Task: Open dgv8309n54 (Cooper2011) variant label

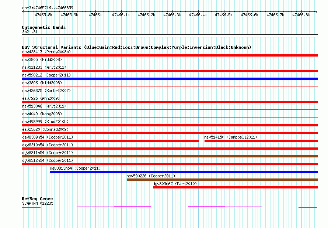Action: pos(48,137)
